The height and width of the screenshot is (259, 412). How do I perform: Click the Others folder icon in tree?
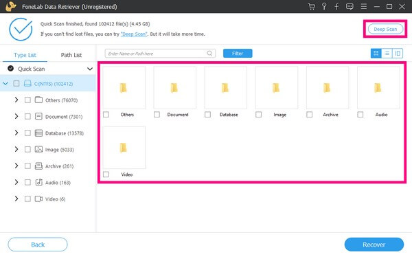click(38, 100)
